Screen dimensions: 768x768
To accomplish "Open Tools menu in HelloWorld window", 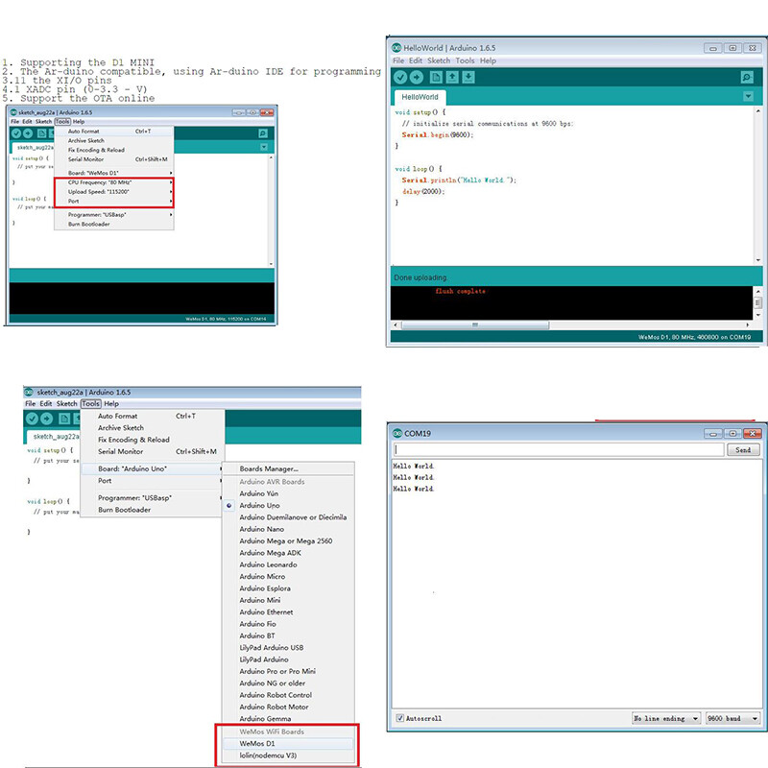I will pos(465,60).
